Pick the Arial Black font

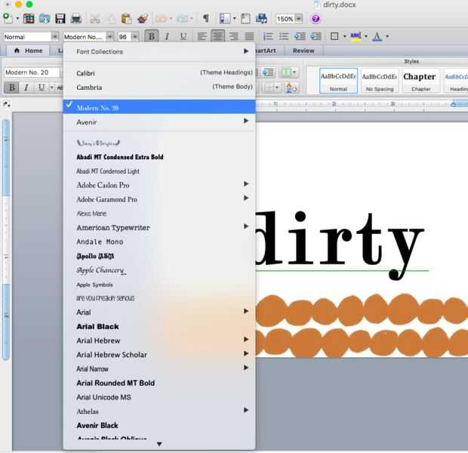coord(159,326)
